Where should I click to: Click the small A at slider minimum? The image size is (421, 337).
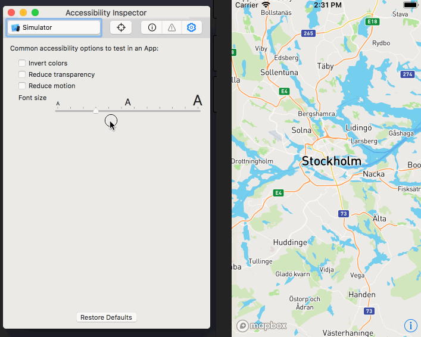click(x=58, y=104)
